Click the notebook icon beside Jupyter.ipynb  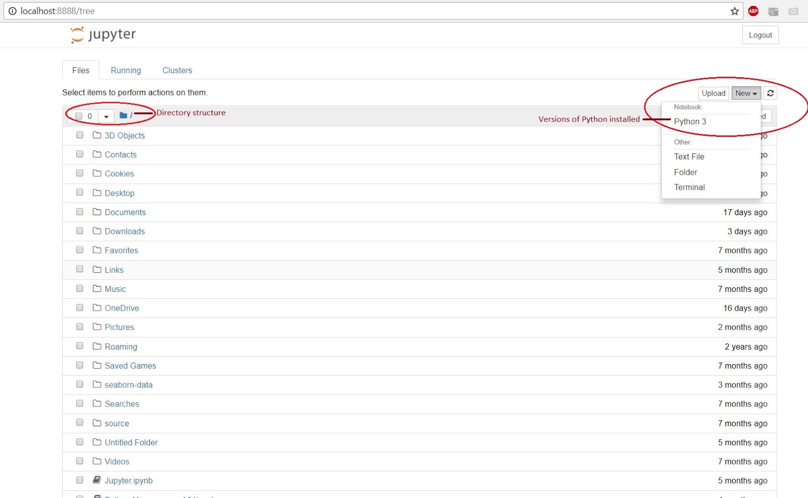(97, 480)
